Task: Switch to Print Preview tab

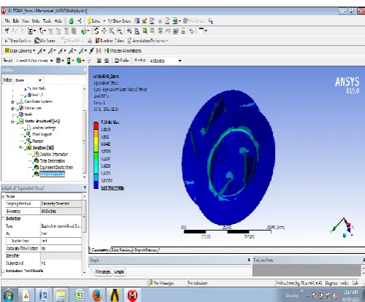Action: pos(122,250)
